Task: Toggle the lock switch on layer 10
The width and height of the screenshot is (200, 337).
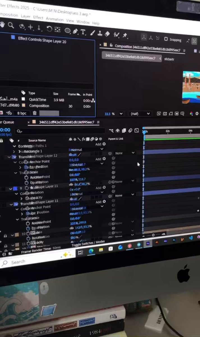Action: [5, 236]
